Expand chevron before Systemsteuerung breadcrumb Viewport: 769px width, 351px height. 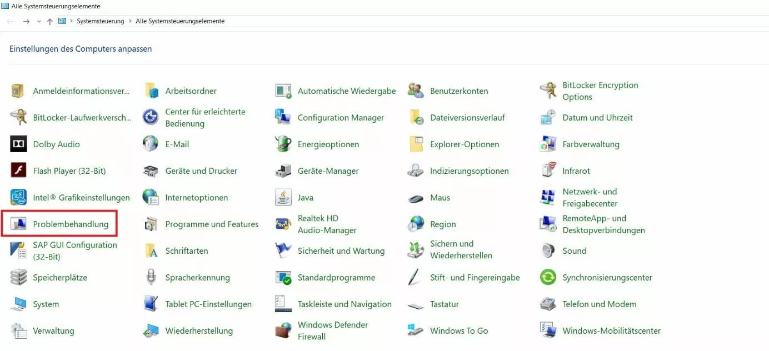[72, 21]
